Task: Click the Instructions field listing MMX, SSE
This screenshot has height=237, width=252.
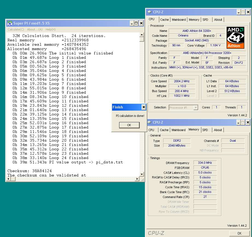Action: (x=207, y=67)
